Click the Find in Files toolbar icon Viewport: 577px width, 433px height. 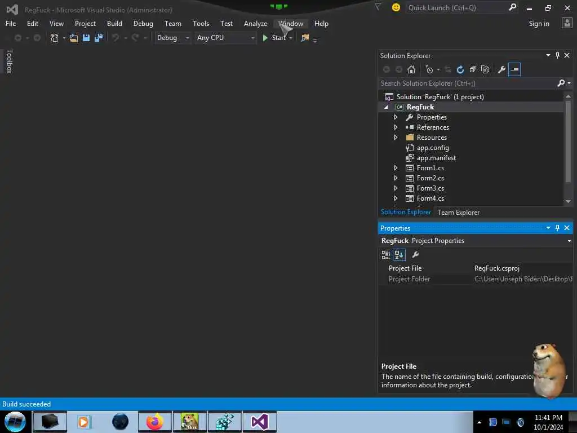point(305,38)
